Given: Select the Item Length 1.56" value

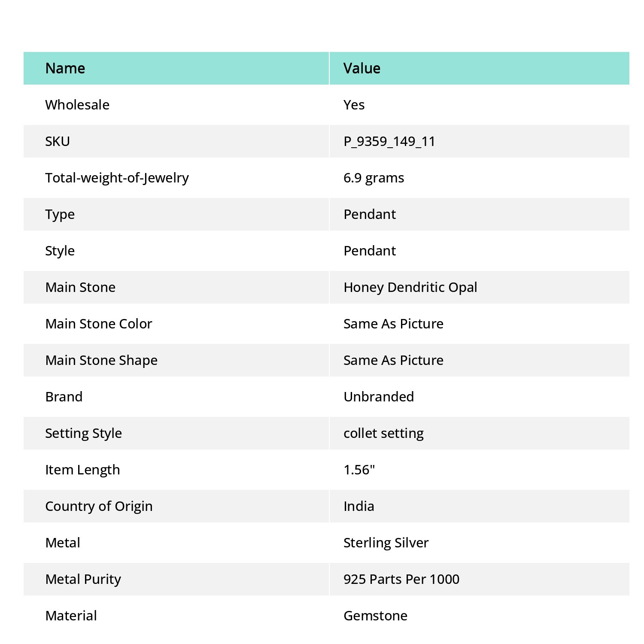Looking at the screenshot, I should [359, 470].
